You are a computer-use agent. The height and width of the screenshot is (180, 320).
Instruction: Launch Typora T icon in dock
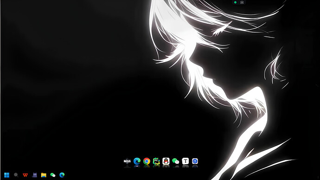(186, 161)
